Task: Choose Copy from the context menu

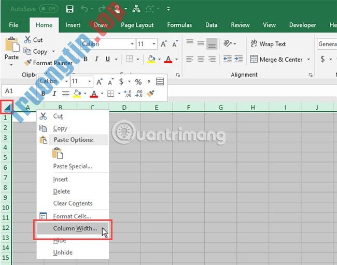Action: (73, 128)
